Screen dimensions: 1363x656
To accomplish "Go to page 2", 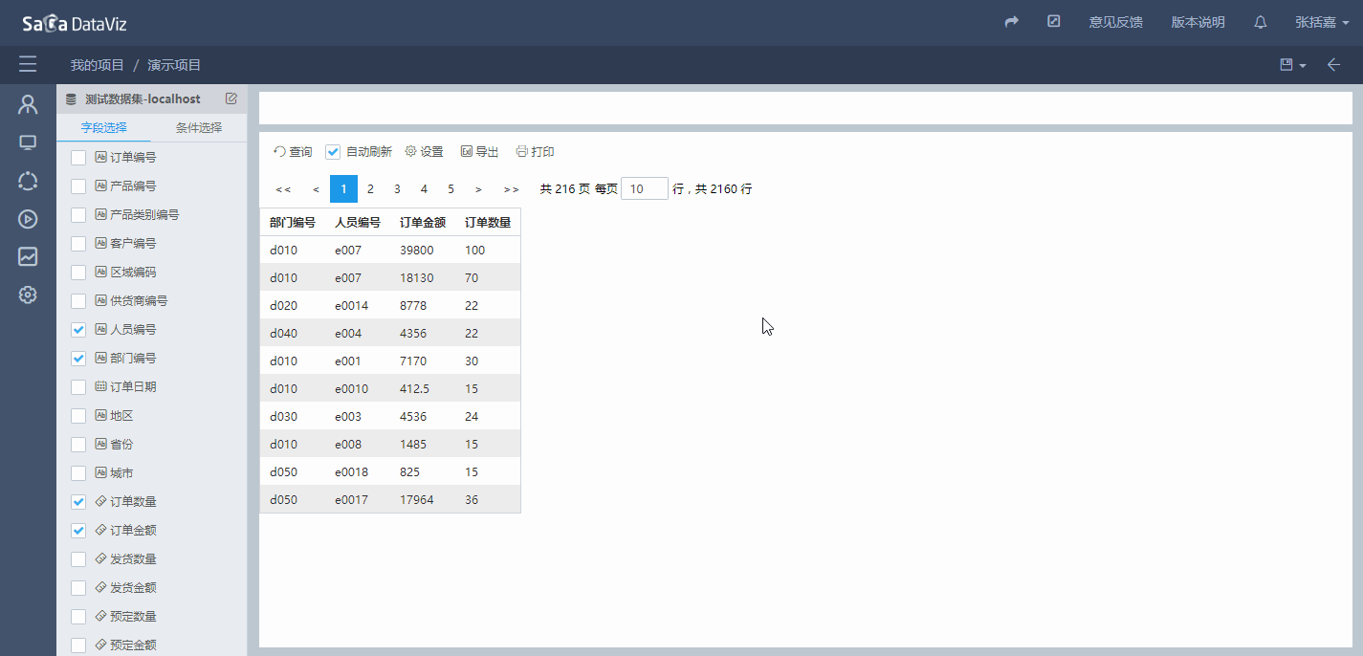I will click(370, 189).
